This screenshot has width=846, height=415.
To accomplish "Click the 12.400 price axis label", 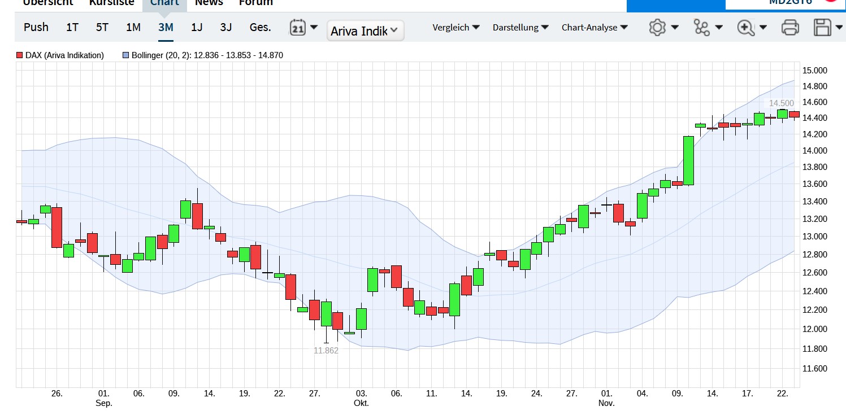I will (x=814, y=291).
